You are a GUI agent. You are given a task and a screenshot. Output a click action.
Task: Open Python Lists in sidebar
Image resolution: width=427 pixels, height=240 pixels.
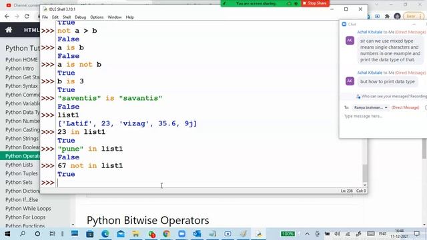pyautogui.click(x=19, y=165)
